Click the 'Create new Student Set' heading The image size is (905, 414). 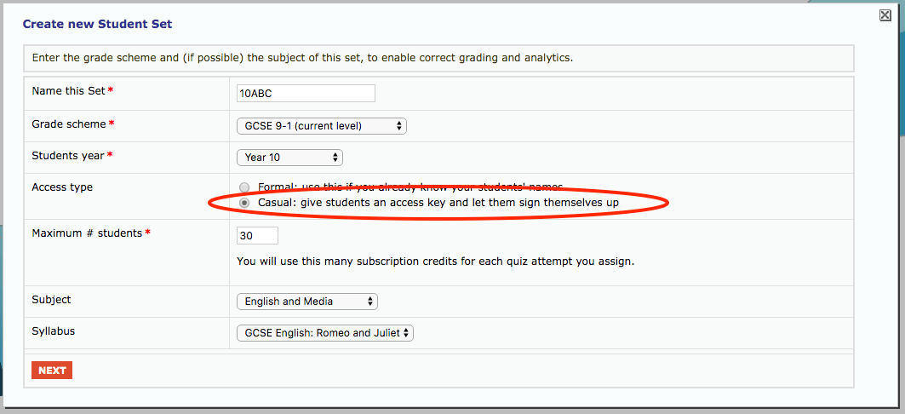(97, 24)
